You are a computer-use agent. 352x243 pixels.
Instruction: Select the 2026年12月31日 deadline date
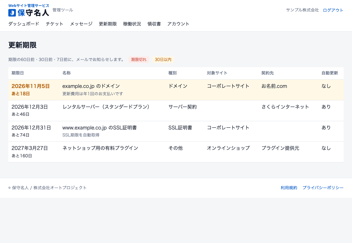31,128
